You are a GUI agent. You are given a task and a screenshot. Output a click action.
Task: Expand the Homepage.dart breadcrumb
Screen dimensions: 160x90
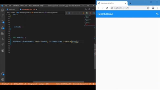(23, 12)
